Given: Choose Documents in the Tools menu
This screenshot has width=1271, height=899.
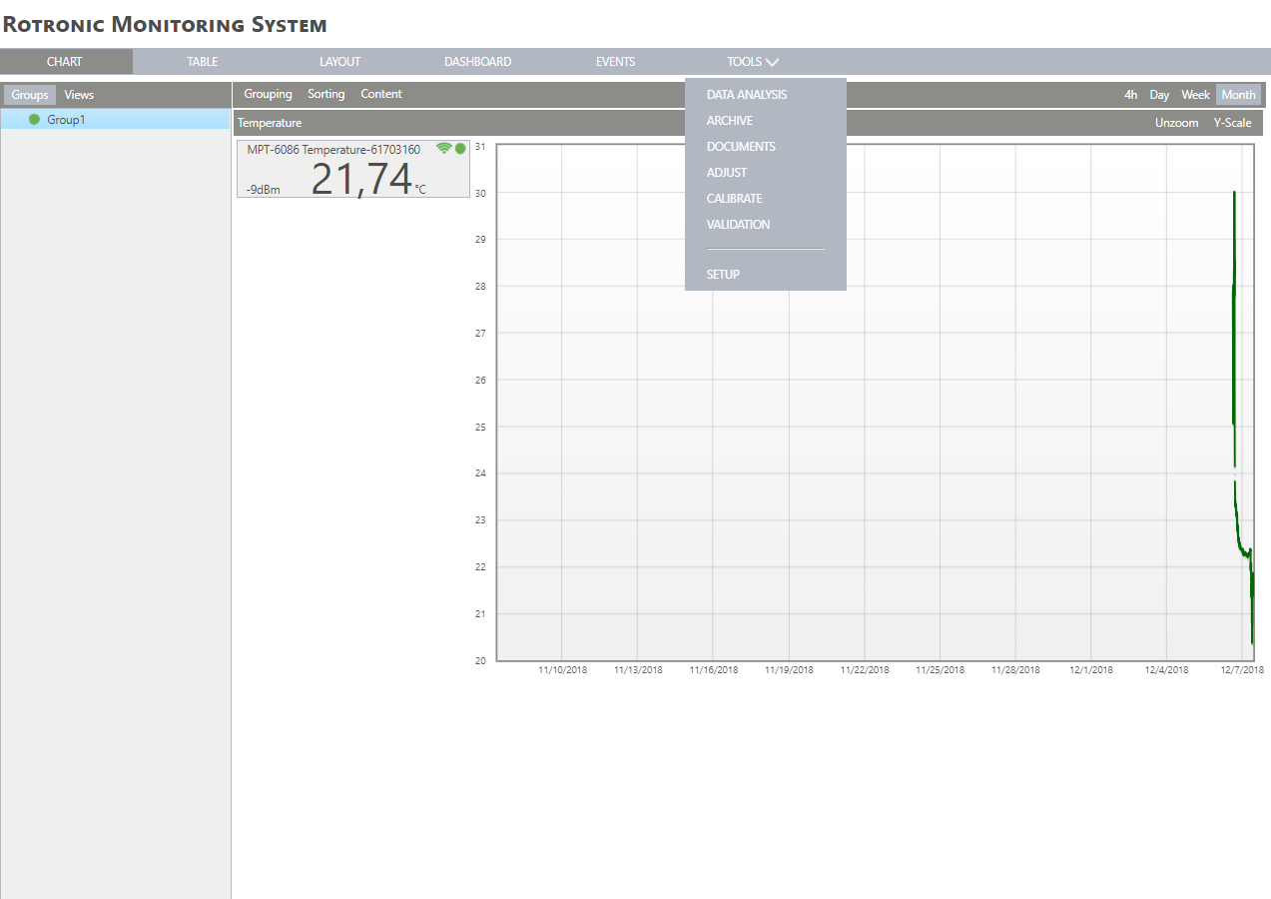Looking at the screenshot, I should tap(741, 147).
